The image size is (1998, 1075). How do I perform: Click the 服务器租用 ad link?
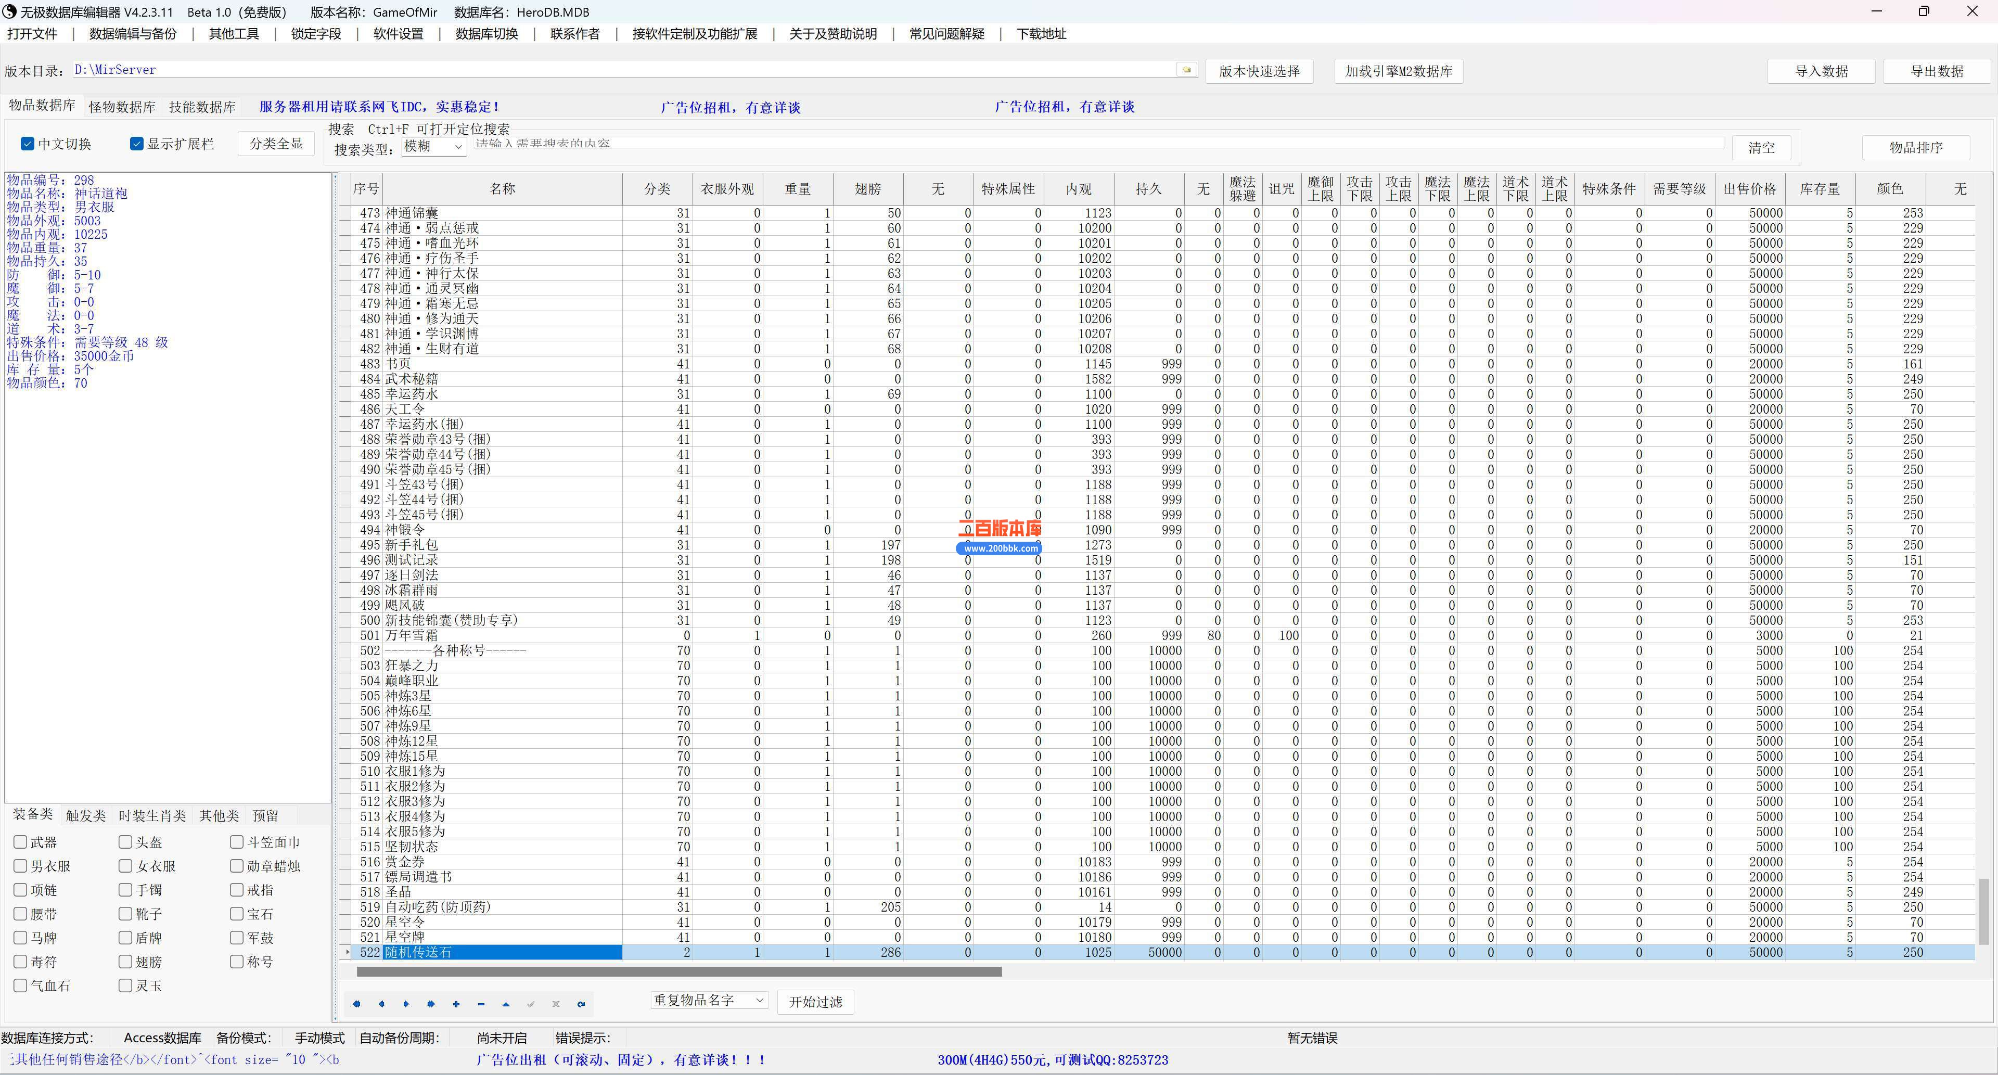coord(379,107)
